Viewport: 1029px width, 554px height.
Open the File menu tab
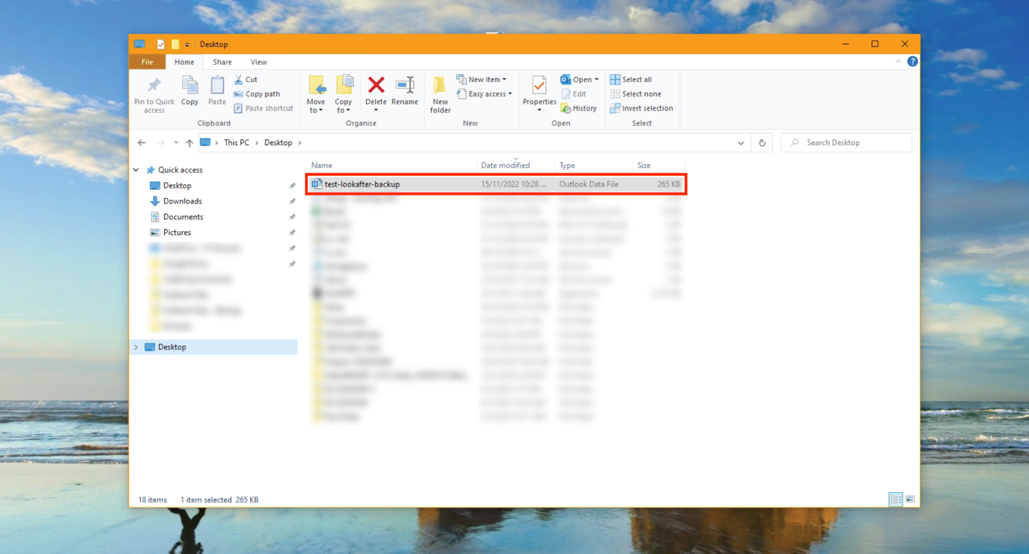click(x=147, y=62)
